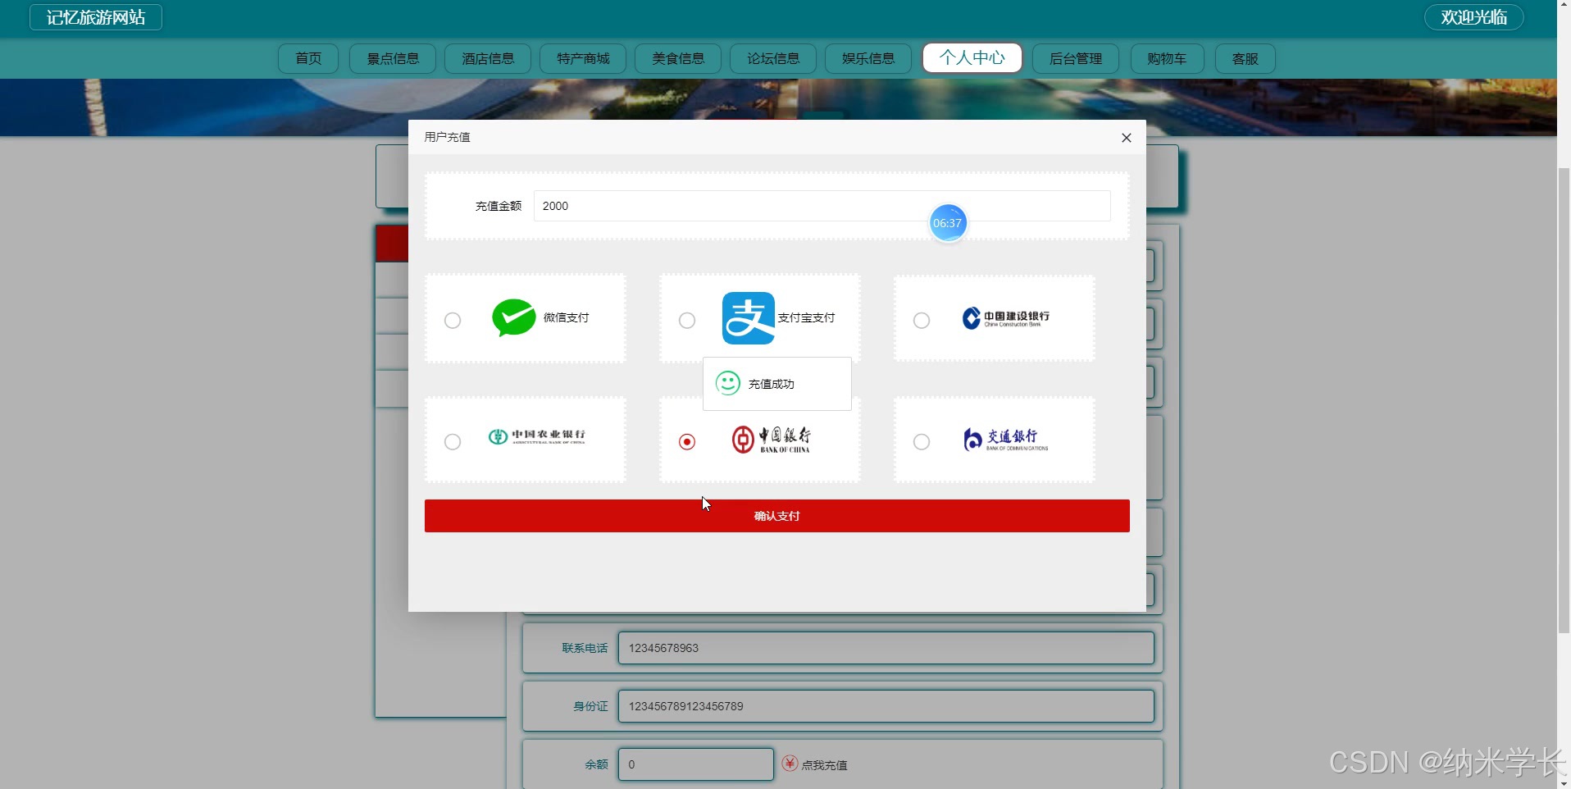Open the 特产商城 nav item
Screen dimensions: 1571x789
point(583,58)
